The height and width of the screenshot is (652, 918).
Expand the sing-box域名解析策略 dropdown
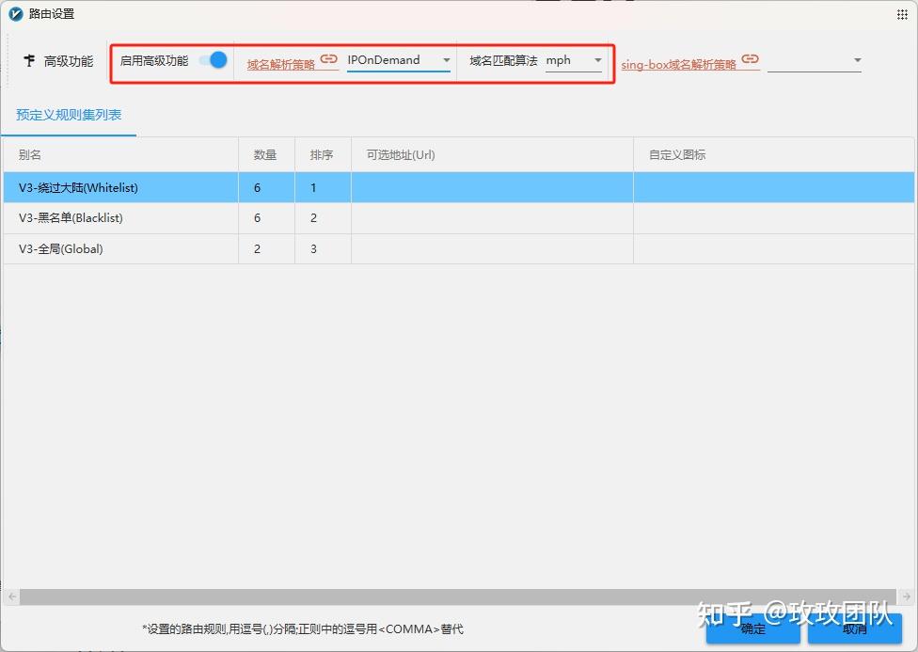tap(857, 59)
